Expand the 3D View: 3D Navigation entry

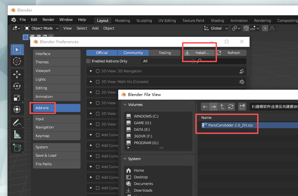tap(91, 71)
